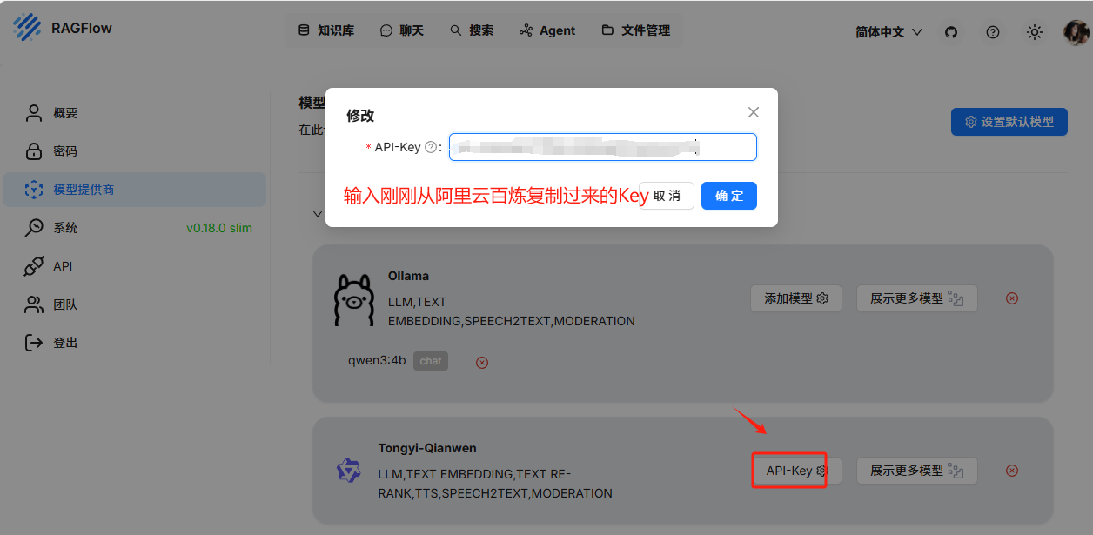
Task: Click the Ollama llama logo
Action: click(x=354, y=300)
